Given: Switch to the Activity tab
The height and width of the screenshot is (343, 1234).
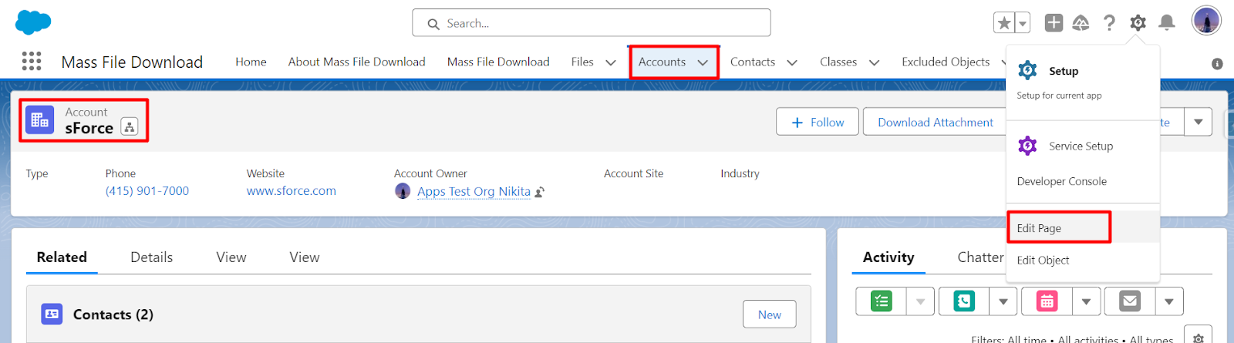Looking at the screenshot, I should tap(888, 257).
